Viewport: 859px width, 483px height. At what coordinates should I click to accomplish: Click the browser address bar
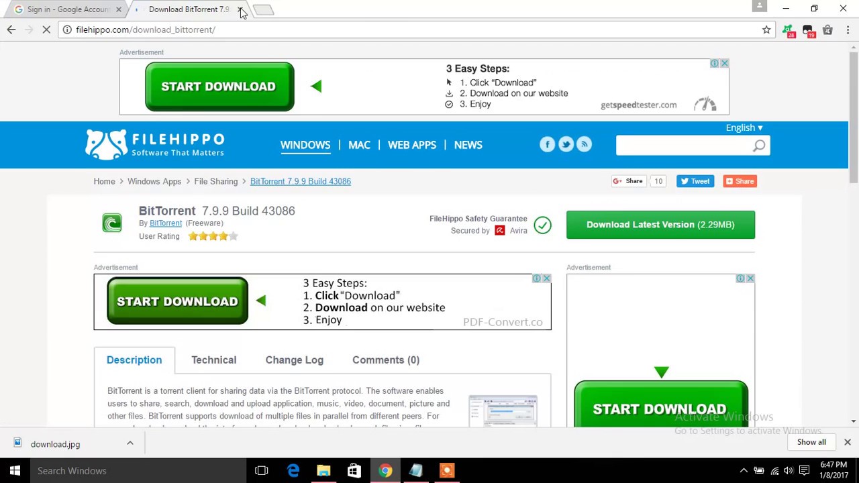416,30
